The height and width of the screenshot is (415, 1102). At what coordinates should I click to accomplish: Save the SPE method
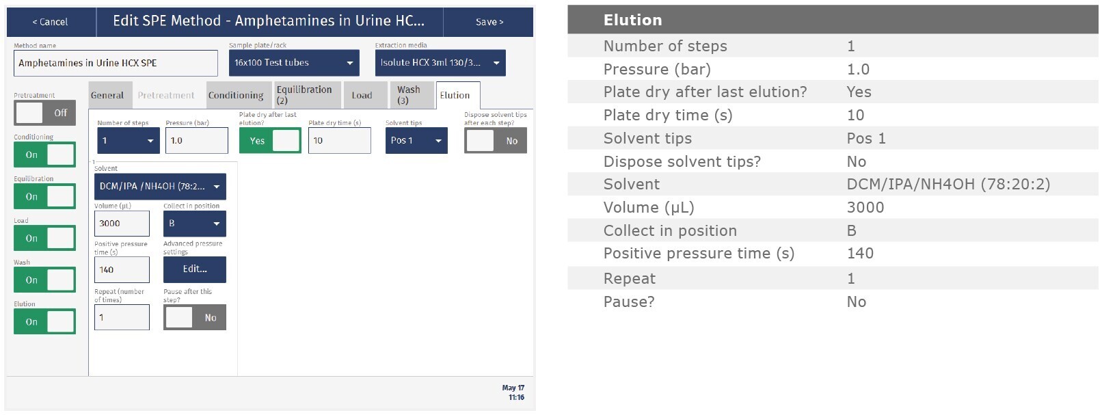coord(489,22)
